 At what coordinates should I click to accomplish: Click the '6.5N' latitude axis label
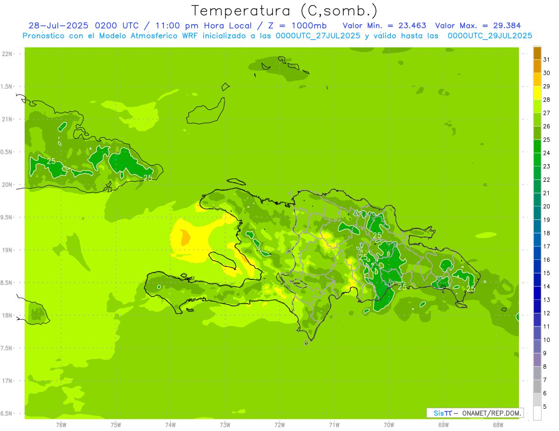coord(7,413)
